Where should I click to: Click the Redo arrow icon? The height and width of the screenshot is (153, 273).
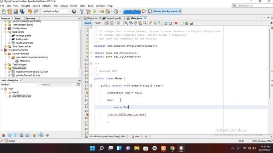[x=36, y=11]
